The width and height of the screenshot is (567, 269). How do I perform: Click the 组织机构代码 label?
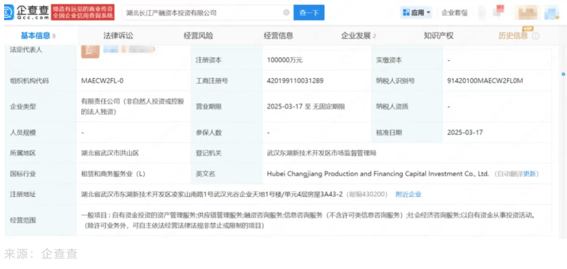[x=29, y=81]
